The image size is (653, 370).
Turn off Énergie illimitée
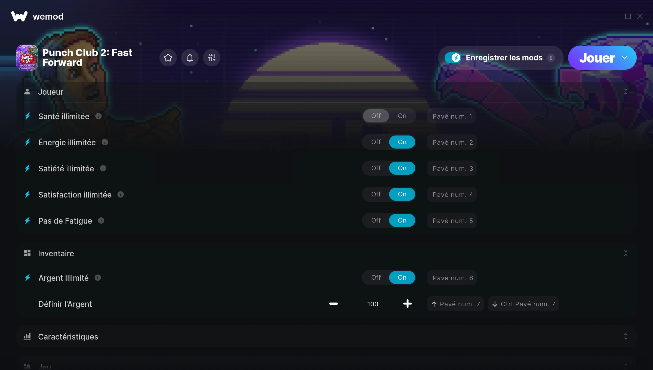pyautogui.click(x=376, y=142)
